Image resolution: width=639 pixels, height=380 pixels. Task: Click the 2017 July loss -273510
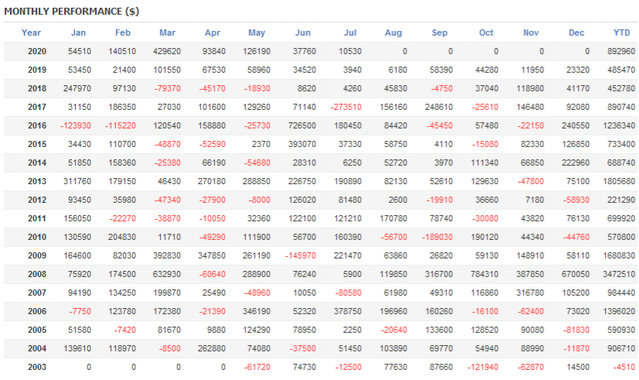coord(346,107)
